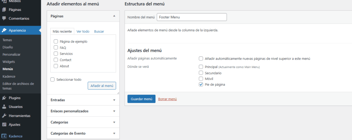Click the Nombre del menú text field
352x140 pixels.
tap(191, 17)
